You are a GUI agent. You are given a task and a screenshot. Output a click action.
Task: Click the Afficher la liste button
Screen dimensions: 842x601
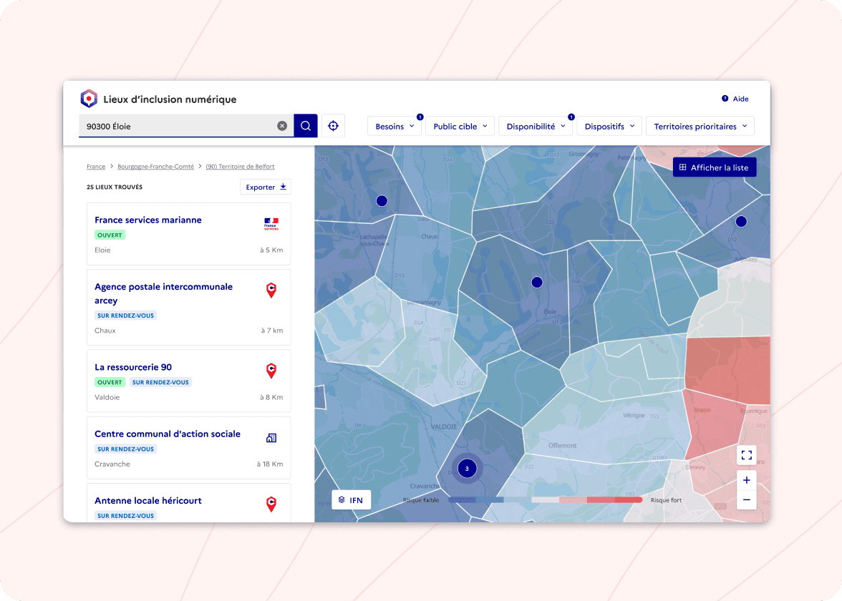[x=715, y=167]
